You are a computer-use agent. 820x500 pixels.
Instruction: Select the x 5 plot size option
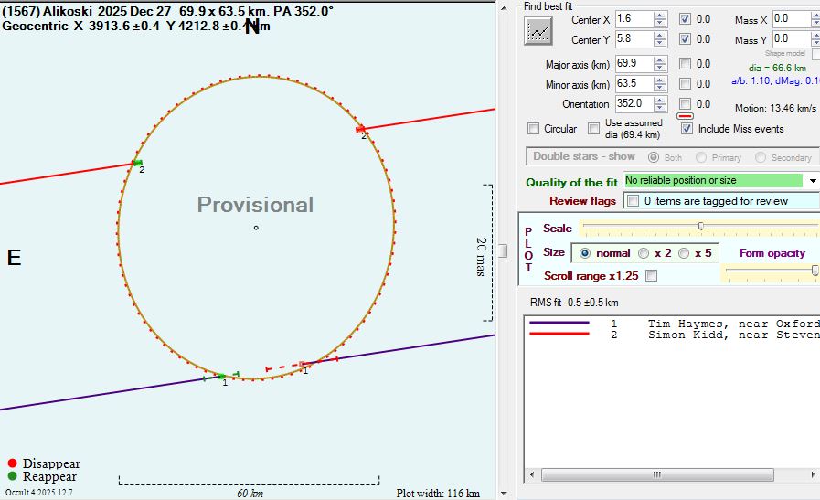click(x=685, y=253)
